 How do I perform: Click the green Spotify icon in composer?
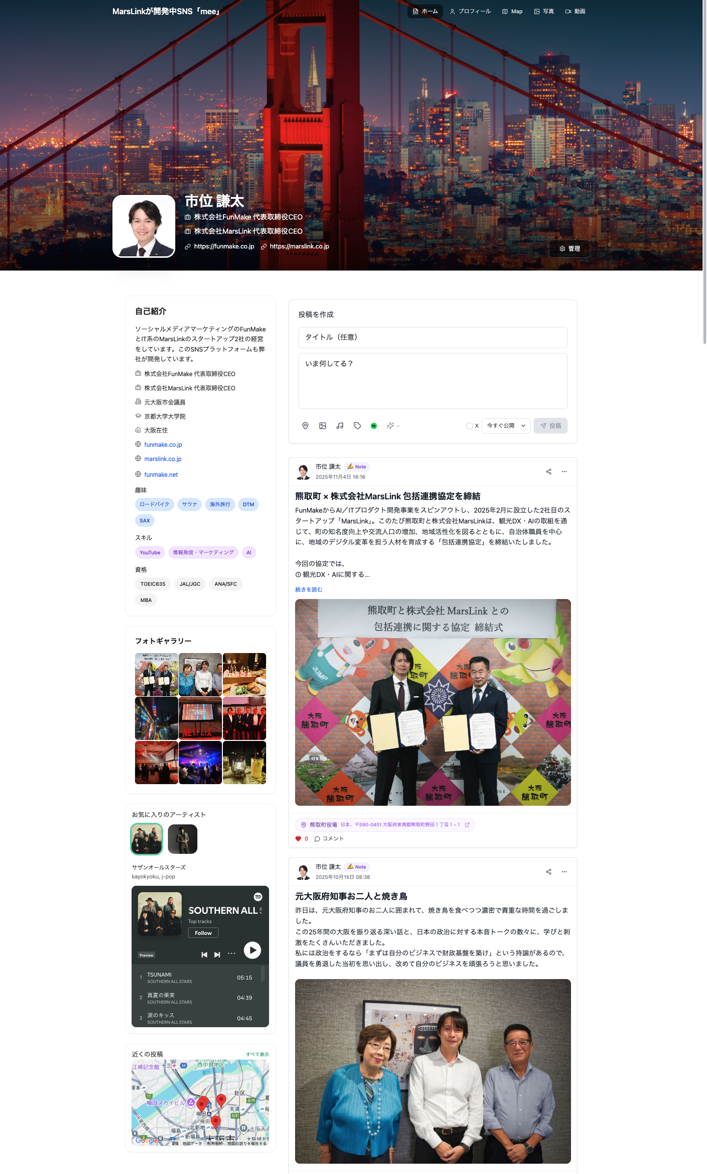tap(374, 426)
